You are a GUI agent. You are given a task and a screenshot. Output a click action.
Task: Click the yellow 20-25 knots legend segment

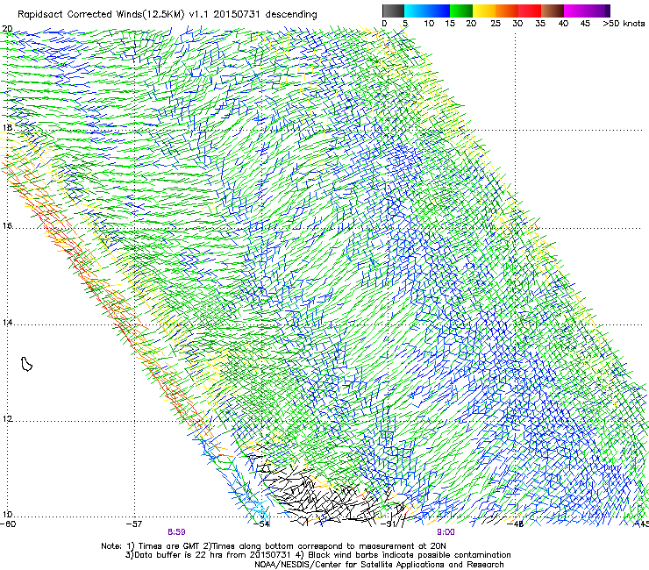pos(484,11)
